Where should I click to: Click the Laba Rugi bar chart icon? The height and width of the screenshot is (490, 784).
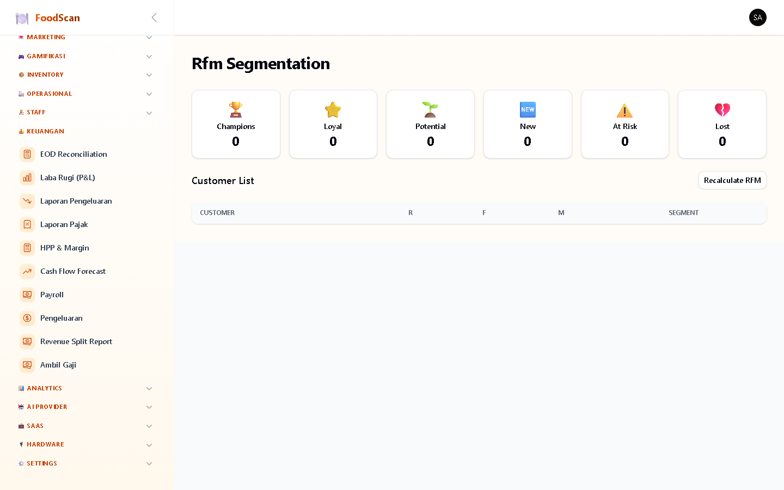(x=27, y=177)
